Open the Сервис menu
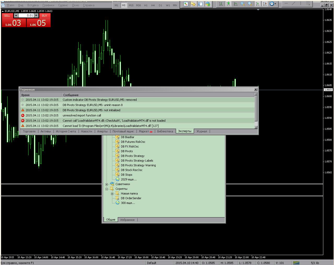The width and height of the screenshot is (334, 265). pyautogui.click(x=63, y=5)
